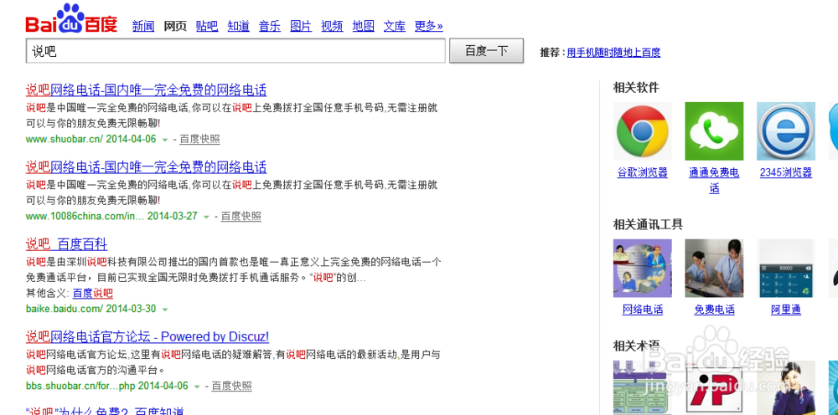This screenshot has width=838, height=415.
Task: Open the green phone cloud 通通免费电话 icon
Action: click(x=714, y=131)
